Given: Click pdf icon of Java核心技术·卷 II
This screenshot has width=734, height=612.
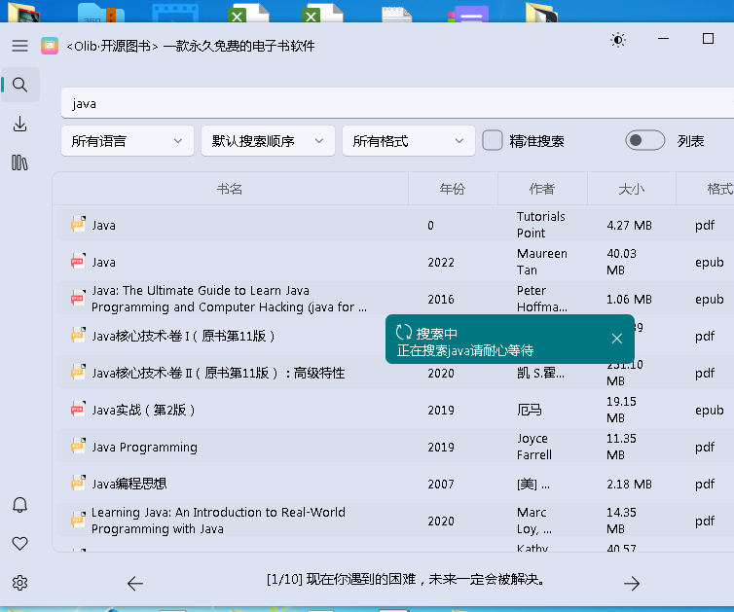Looking at the screenshot, I should pos(78,372).
